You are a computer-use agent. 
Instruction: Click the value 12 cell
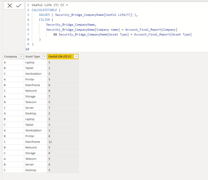click(x=63, y=142)
